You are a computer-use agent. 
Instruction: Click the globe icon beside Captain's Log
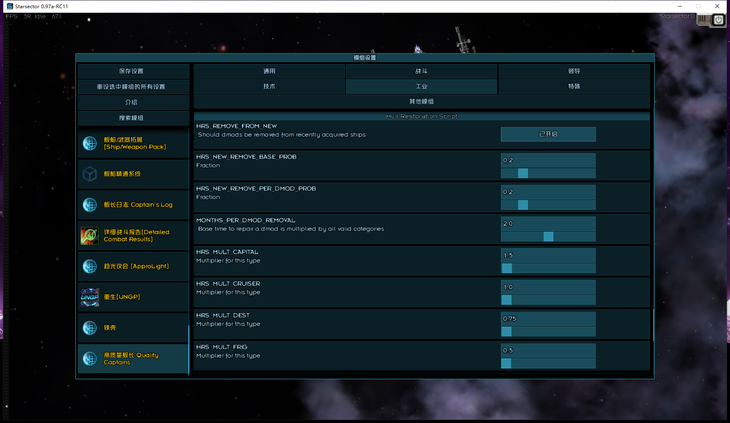pos(90,205)
